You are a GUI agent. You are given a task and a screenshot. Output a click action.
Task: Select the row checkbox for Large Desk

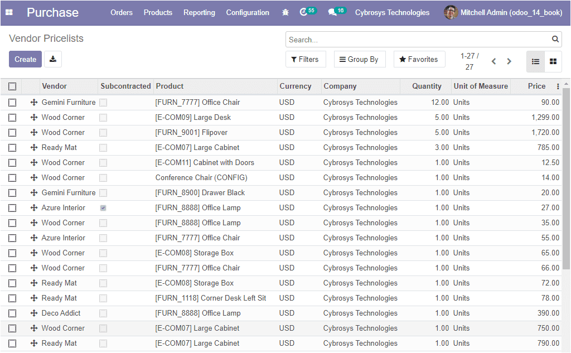coord(12,118)
